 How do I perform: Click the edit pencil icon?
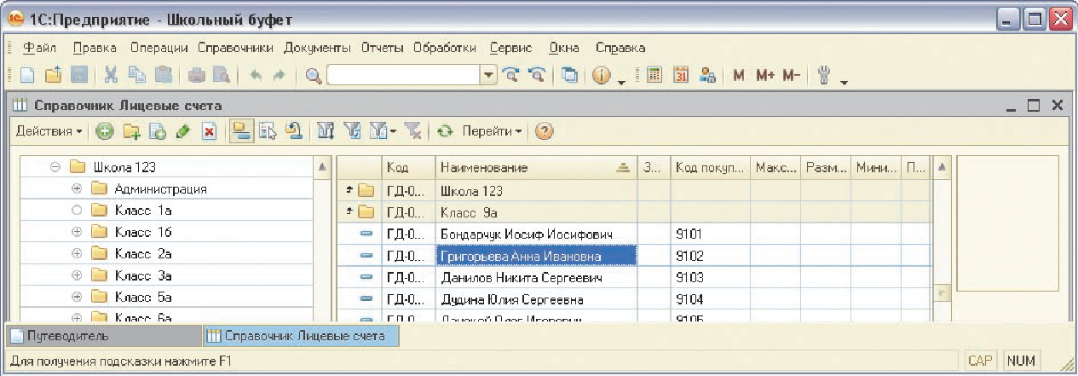coord(182,131)
